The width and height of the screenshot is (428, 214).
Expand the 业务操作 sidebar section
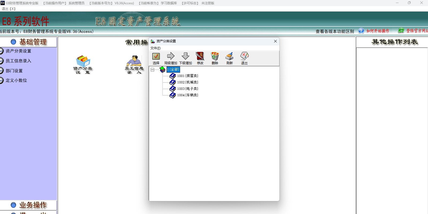pos(29,205)
